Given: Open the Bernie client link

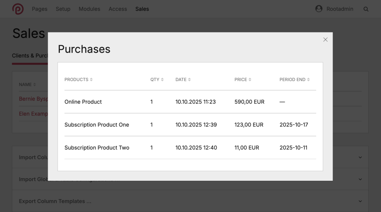Looking at the screenshot, I should coord(33,99).
